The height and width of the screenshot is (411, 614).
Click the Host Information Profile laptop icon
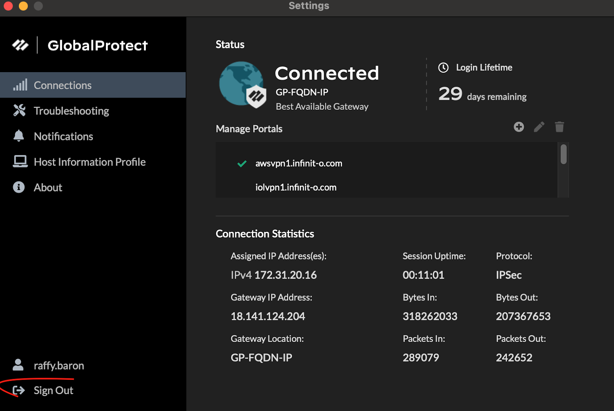click(x=20, y=162)
